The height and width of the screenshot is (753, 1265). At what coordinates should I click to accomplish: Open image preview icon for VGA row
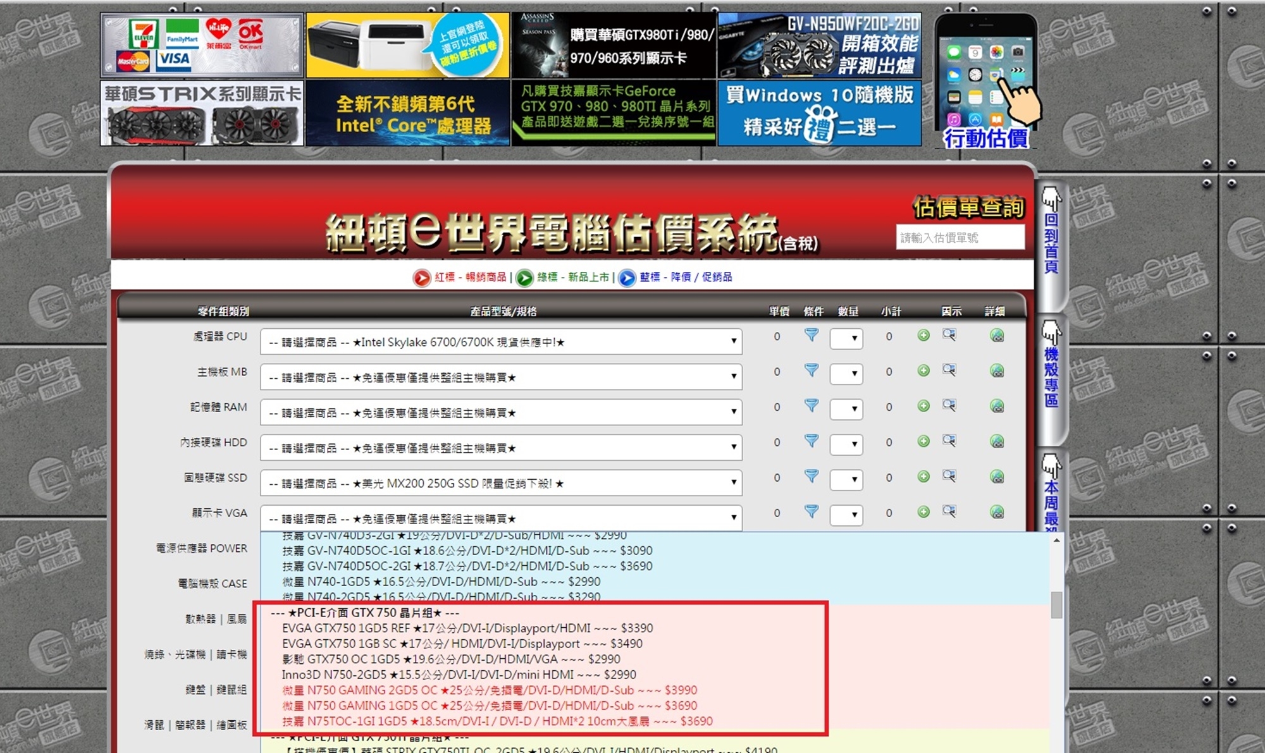click(949, 512)
